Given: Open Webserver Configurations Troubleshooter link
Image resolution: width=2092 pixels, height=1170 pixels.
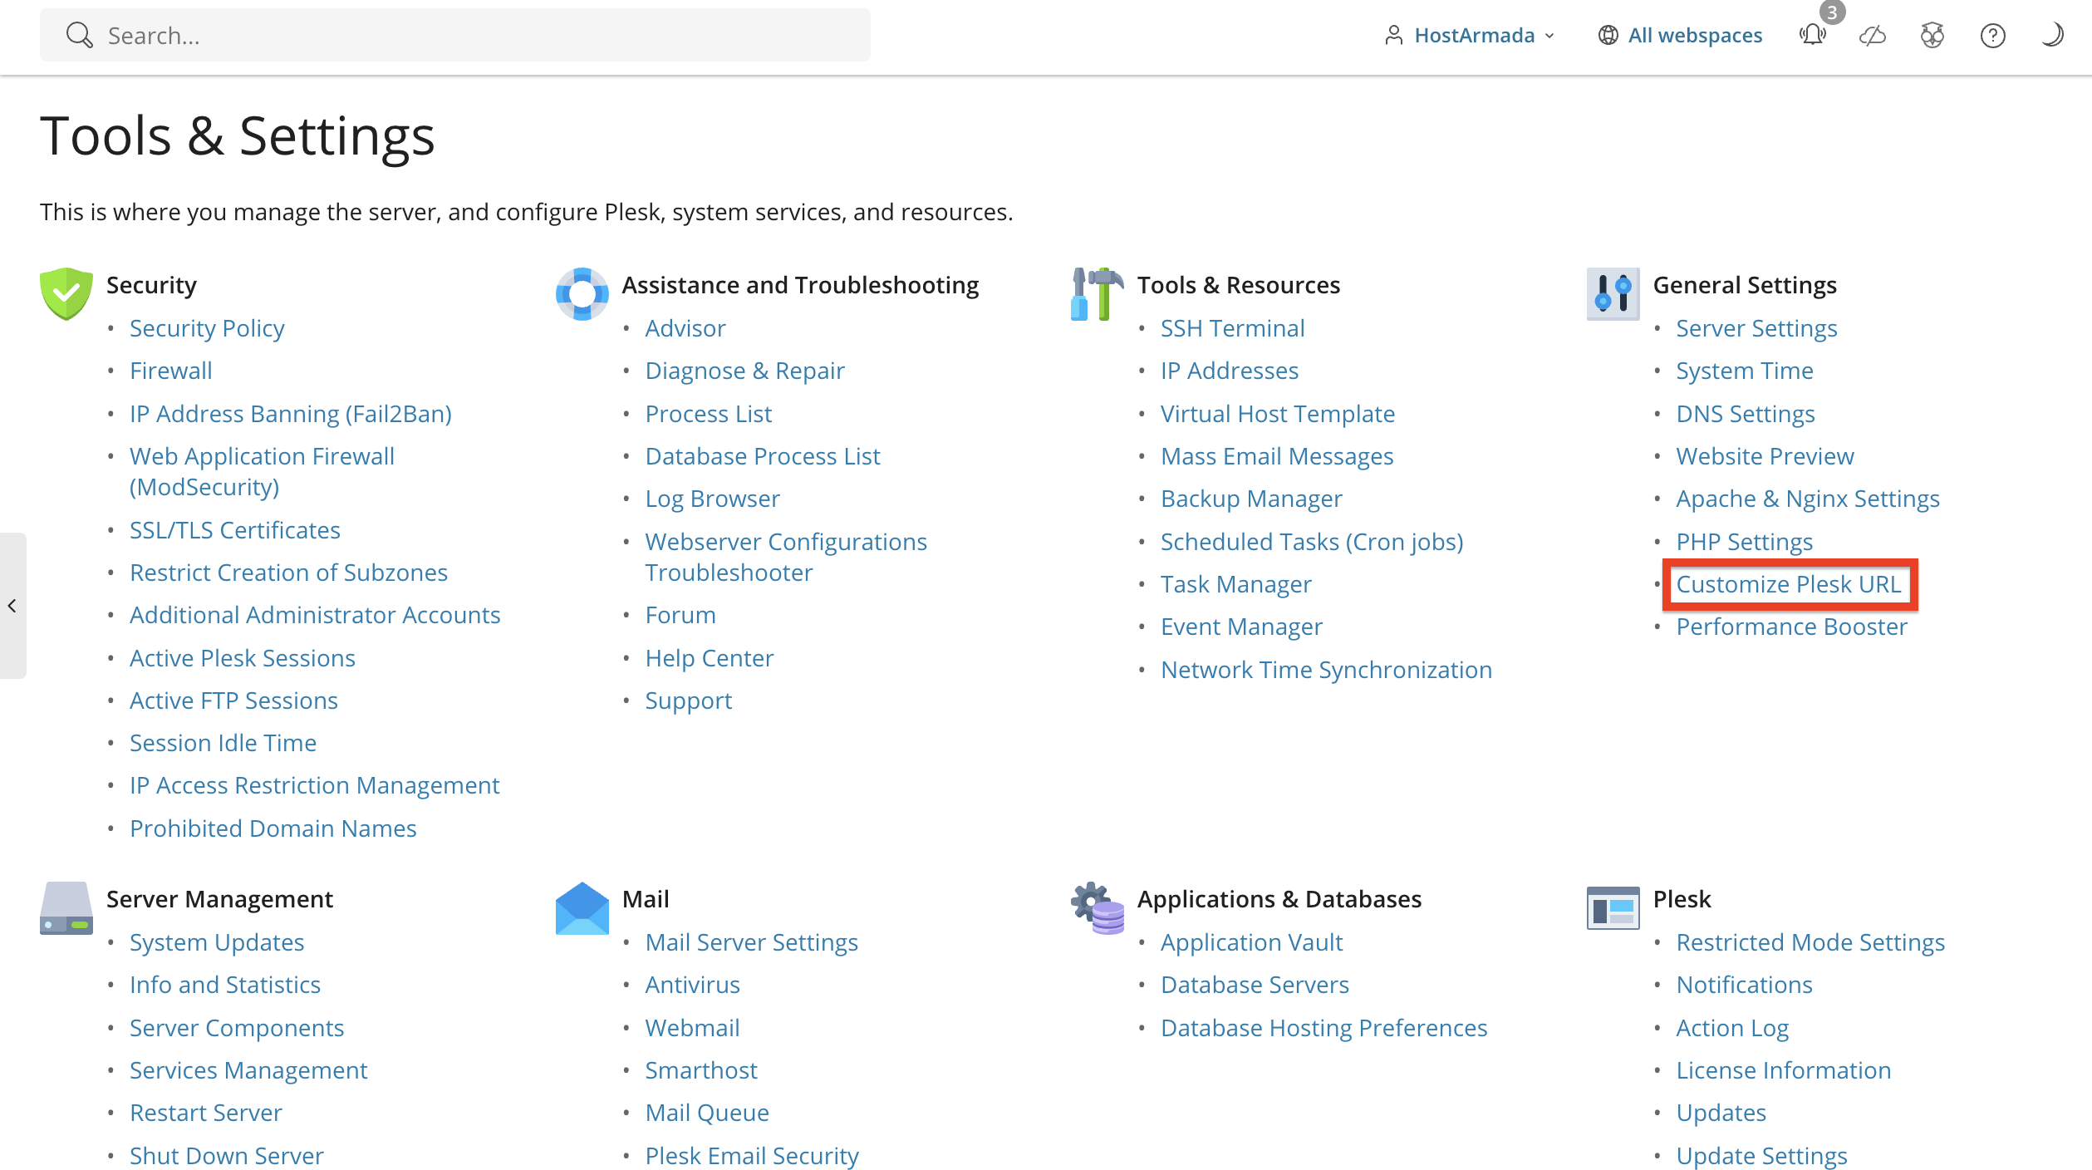Looking at the screenshot, I should coord(786,557).
